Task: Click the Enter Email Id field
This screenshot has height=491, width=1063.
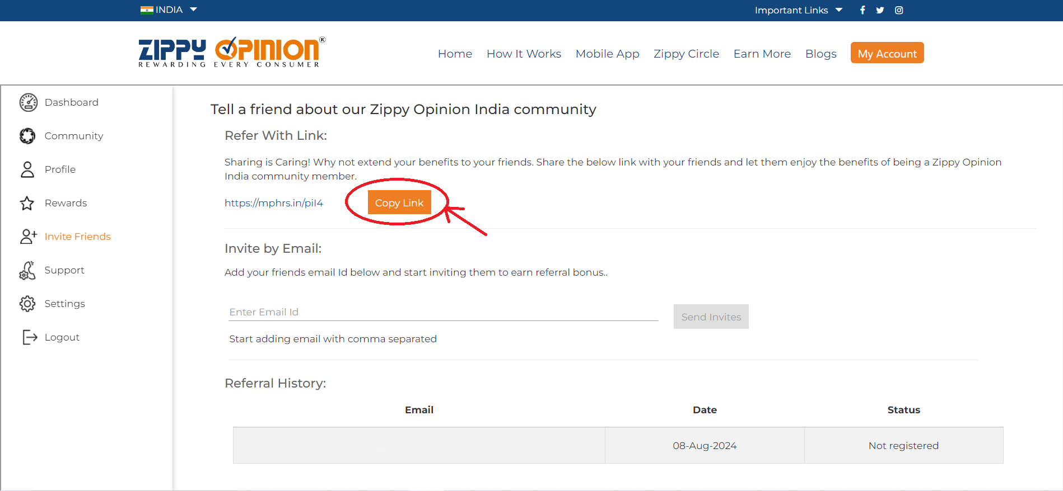Action: tap(443, 312)
